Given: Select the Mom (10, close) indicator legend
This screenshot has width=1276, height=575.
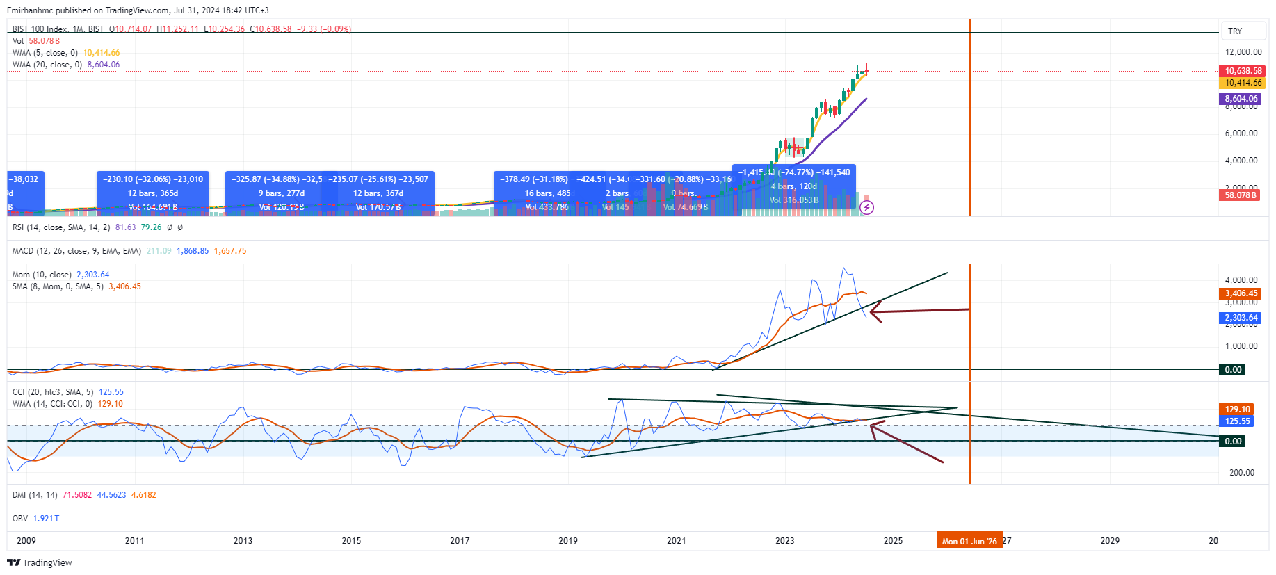Looking at the screenshot, I should tap(60, 275).
